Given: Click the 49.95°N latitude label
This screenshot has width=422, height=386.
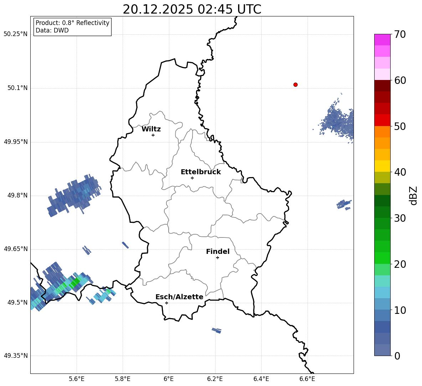Looking at the screenshot, I should coord(16,141).
